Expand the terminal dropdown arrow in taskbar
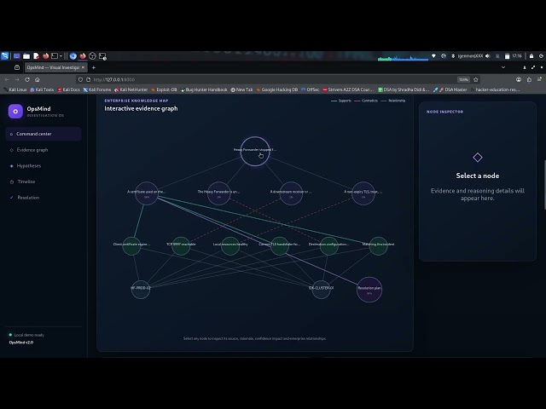Image resolution: width=546 pixels, height=409 pixels. point(61,56)
